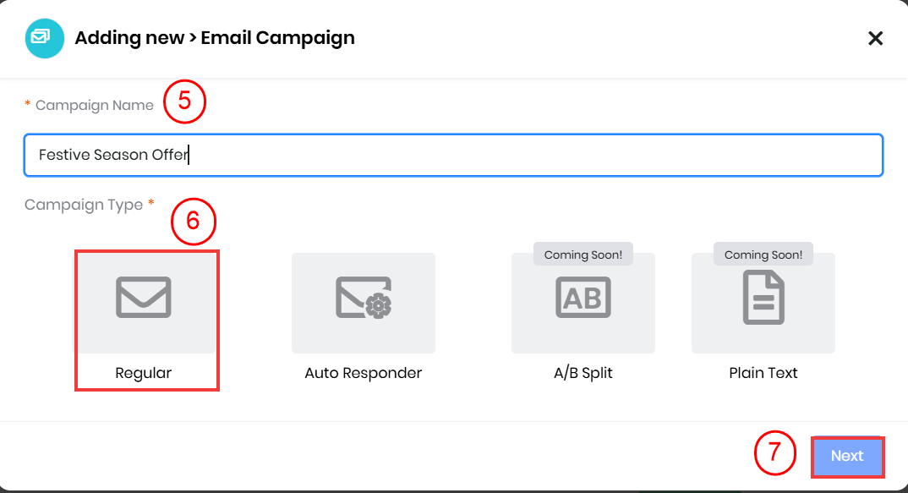Click the Campaign Name text field
The height and width of the screenshot is (493, 908).
coord(453,155)
